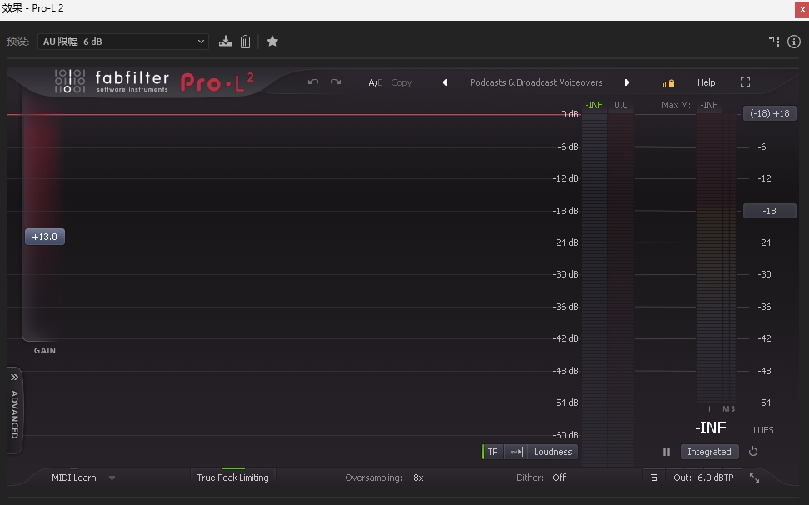Open the (-18) +18 meter scale menu
Viewport: 809px width, 505px height.
pyautogui.click(x=769, y=113)
